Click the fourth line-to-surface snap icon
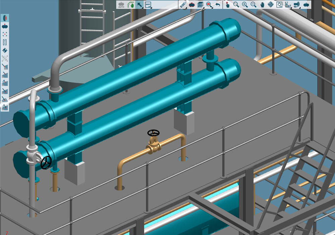The height and width of the screenshot is (235, 335). pos(5,91)
